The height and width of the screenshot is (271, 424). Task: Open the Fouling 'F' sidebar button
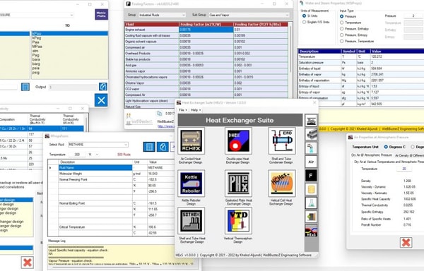[x=311, y=176]
